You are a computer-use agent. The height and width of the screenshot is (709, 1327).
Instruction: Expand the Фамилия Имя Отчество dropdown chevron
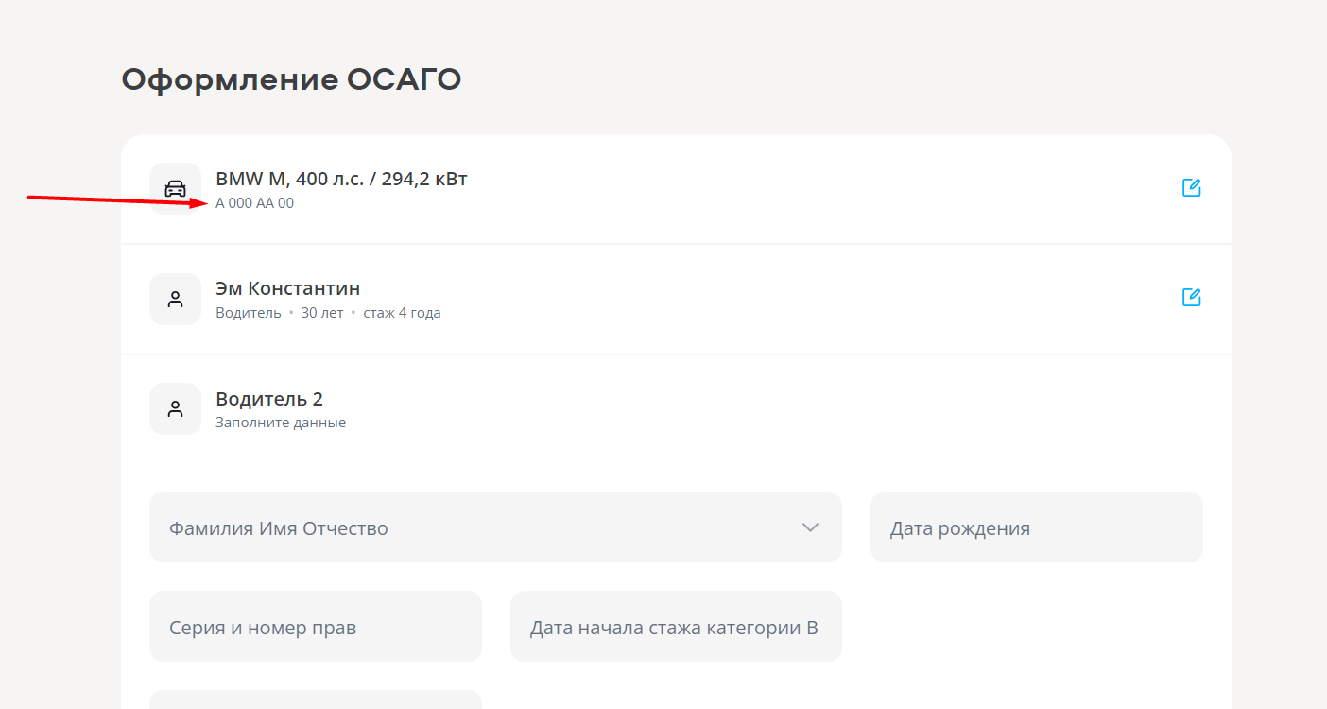click(810, 527)
